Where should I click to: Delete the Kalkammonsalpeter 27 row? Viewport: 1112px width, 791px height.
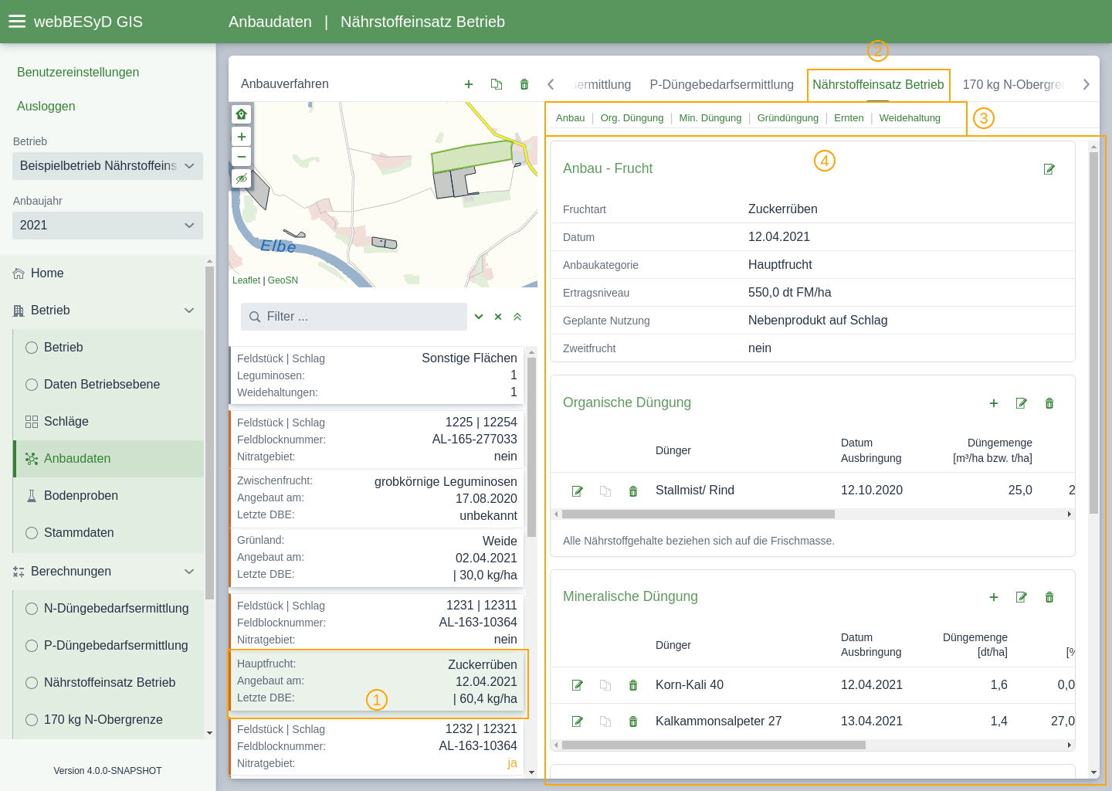(x=633, y=721)
